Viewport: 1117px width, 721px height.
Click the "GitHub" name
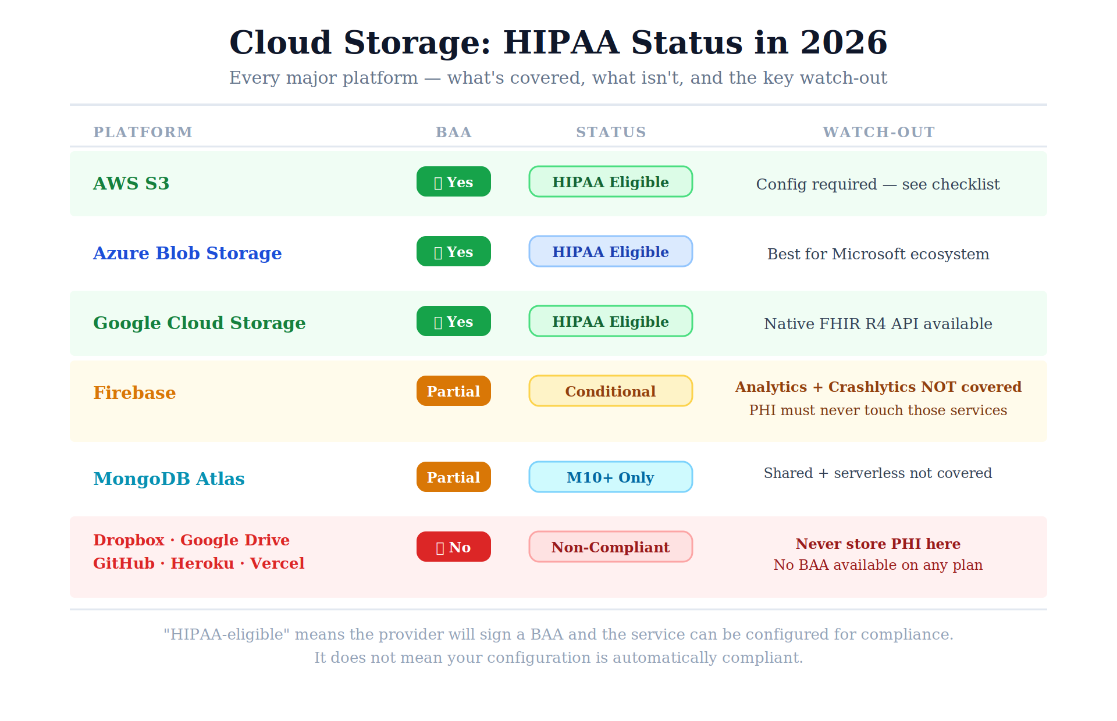pyautogui.click(x=124, y=563)
